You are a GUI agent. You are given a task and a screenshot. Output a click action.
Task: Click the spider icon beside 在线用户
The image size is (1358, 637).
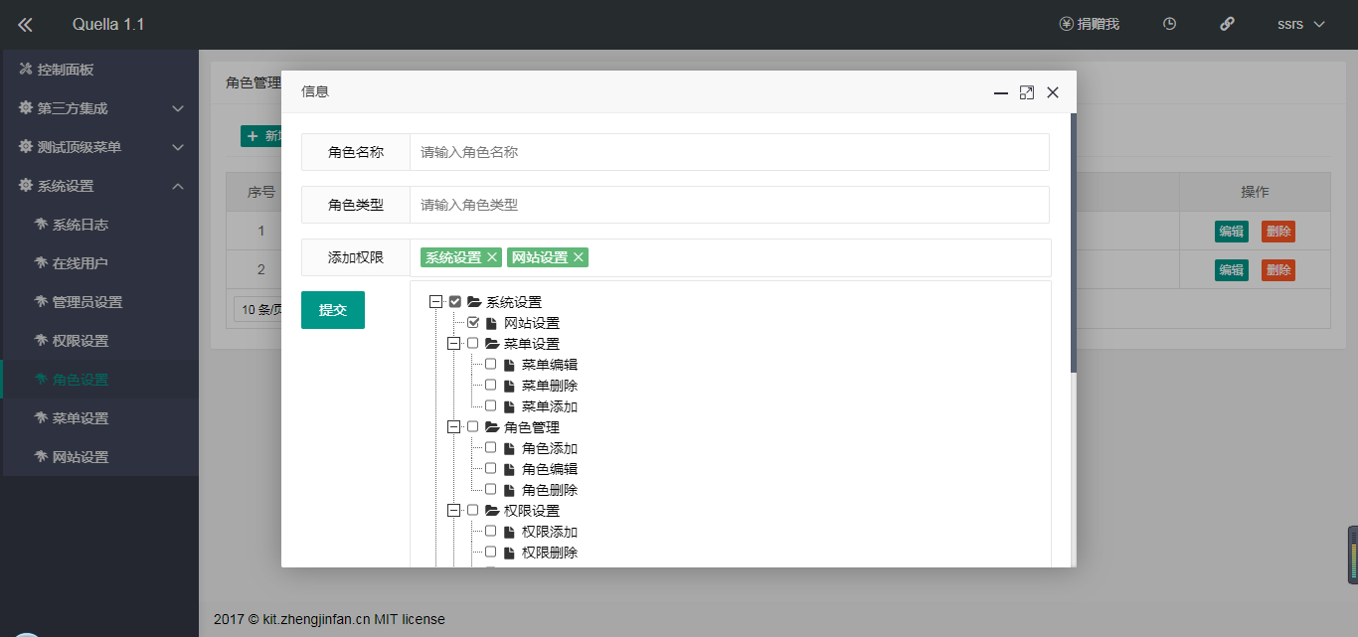(x=41, y=263)
